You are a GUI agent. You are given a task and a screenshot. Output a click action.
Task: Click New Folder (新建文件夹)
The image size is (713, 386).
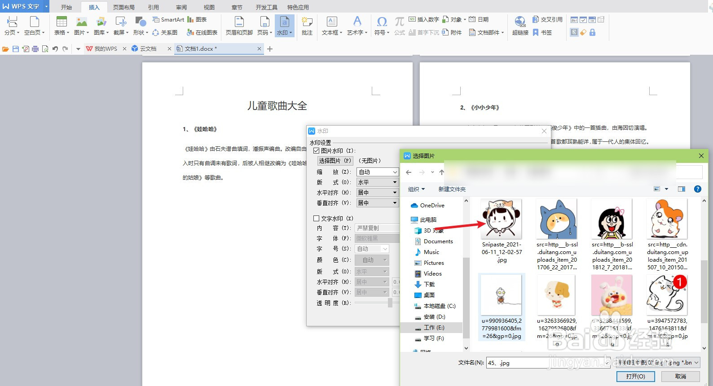(452, 189)
